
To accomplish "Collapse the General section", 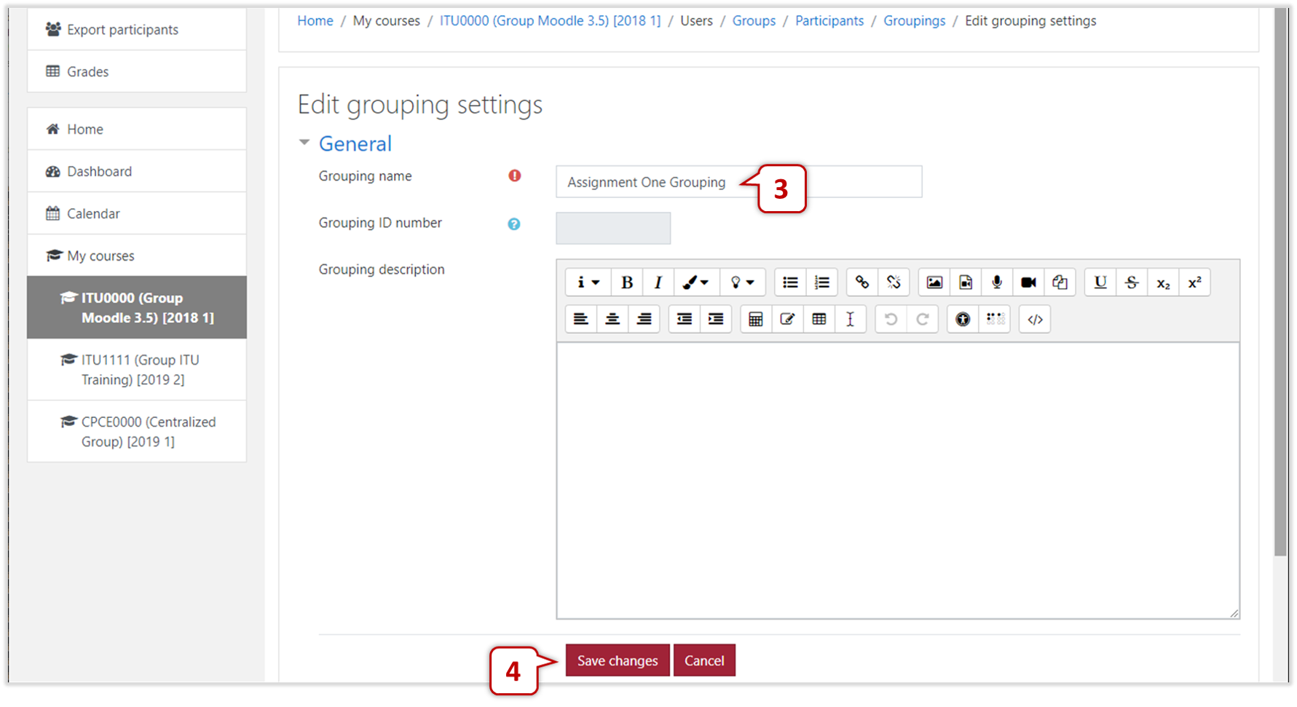I will [x=304, y=143].
